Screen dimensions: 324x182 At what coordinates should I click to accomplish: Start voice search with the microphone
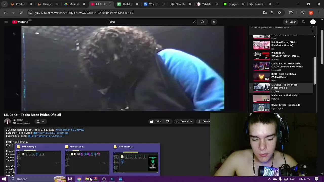point(214,22)
